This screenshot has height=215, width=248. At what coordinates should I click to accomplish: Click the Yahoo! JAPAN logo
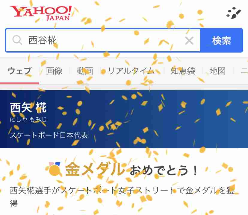click(x=41, y=13)
